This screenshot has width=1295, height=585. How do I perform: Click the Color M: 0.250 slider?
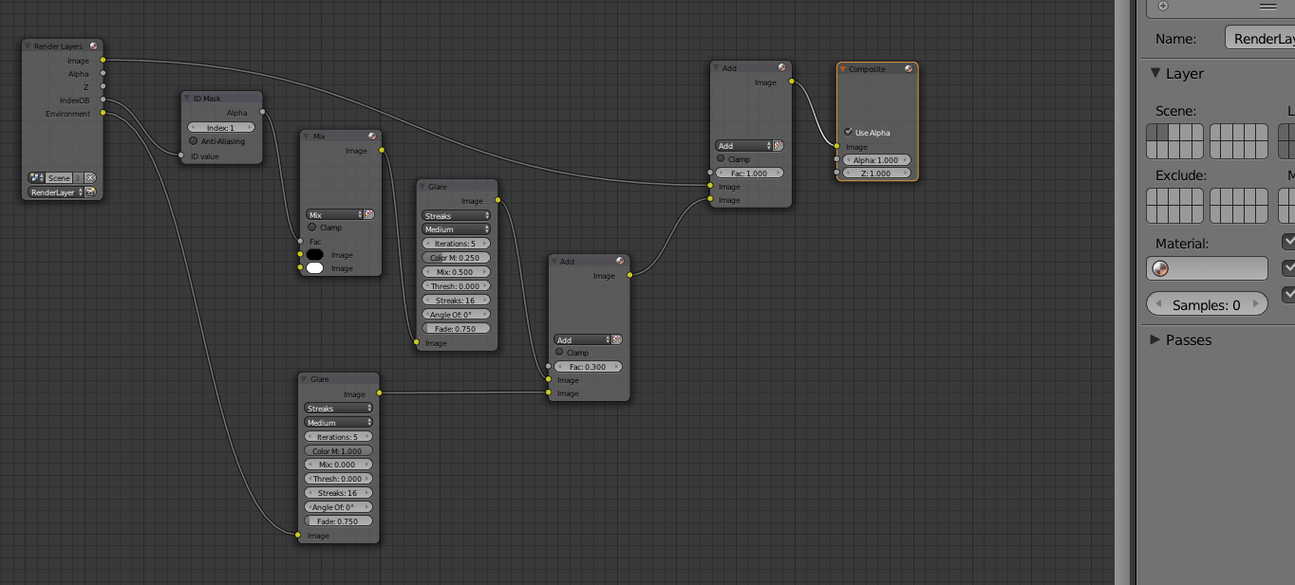pos(457,258)
